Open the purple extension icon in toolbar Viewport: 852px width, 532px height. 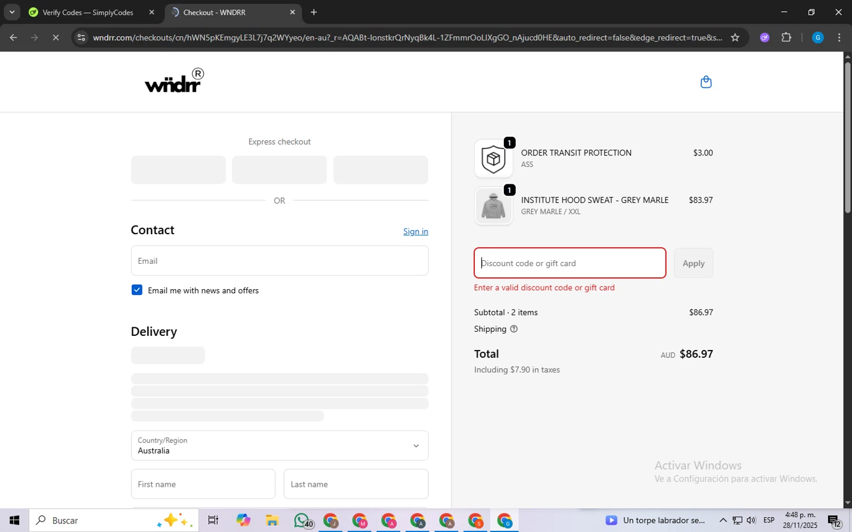click(765, 37)
